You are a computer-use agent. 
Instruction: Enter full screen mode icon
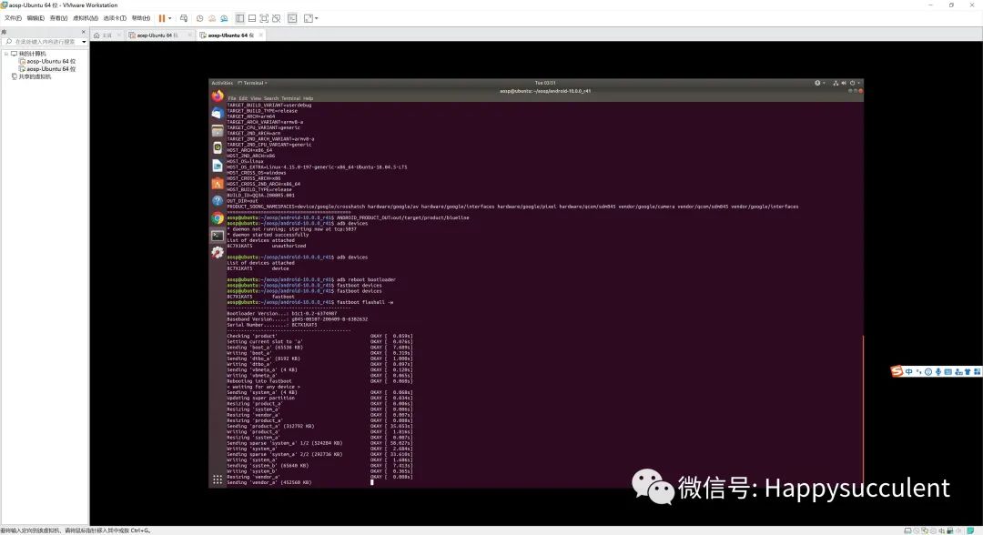(x=264, y=18)
